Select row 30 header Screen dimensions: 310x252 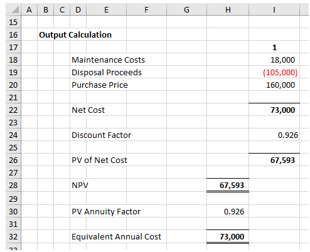(x=13, y=211)
